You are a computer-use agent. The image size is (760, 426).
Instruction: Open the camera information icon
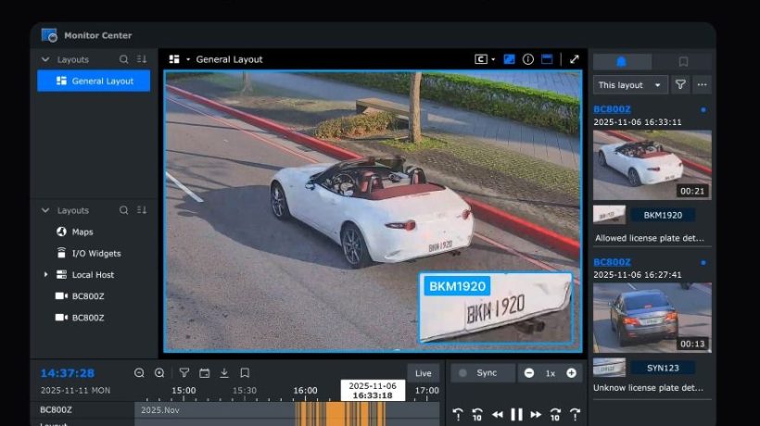click(528, 59)
